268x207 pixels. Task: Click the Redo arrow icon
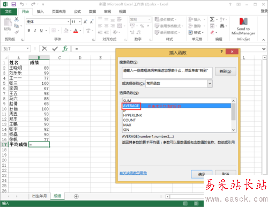(x=33, y=4)
